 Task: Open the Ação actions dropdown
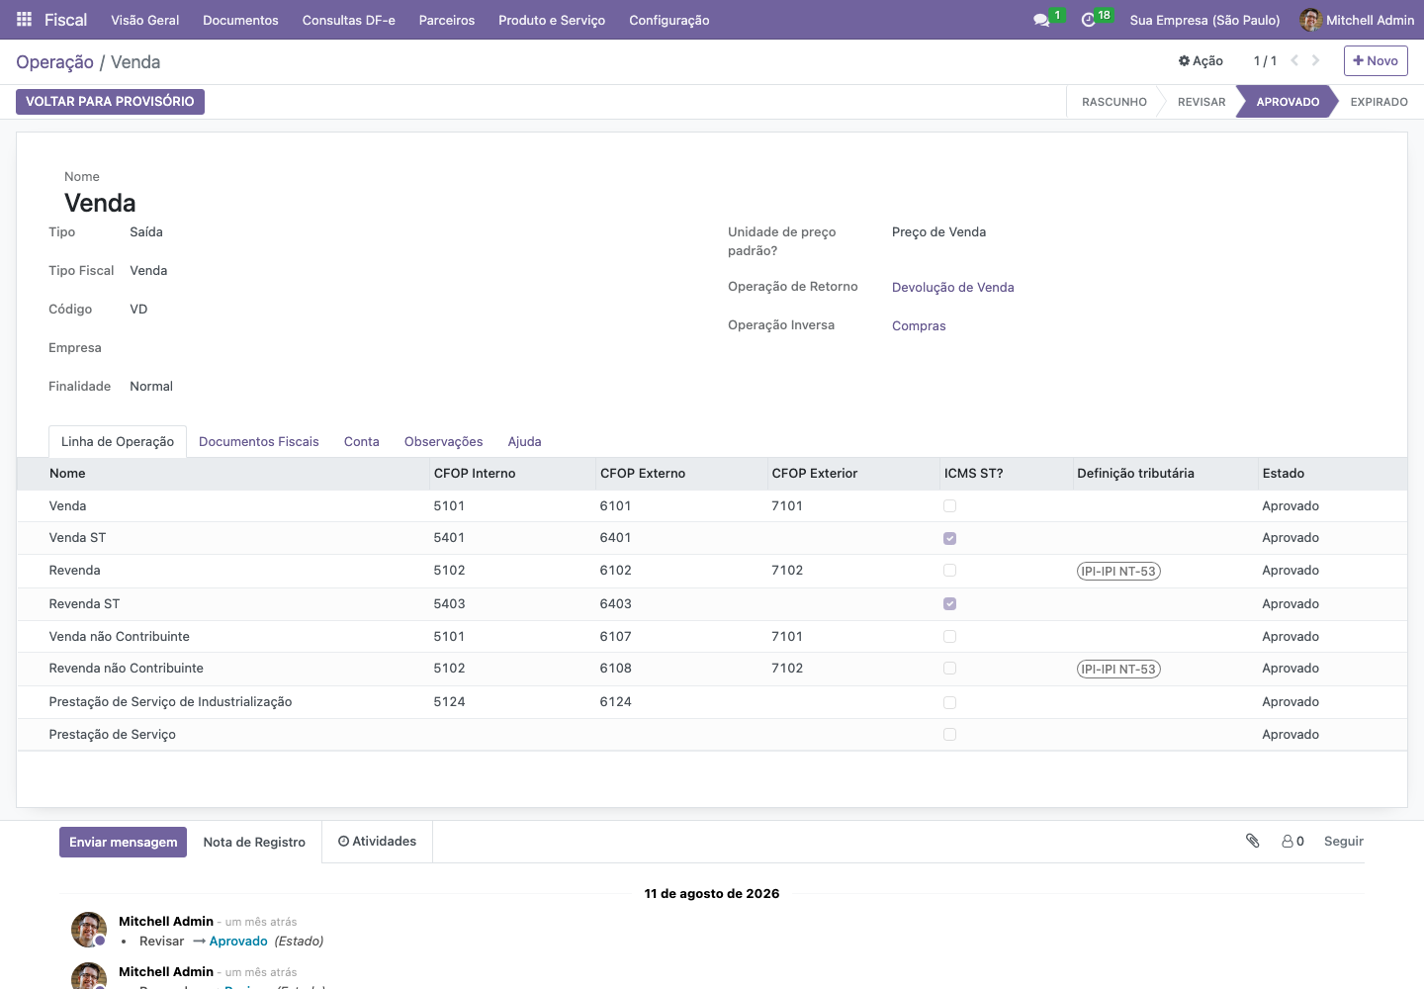(x=1201, y=61)
